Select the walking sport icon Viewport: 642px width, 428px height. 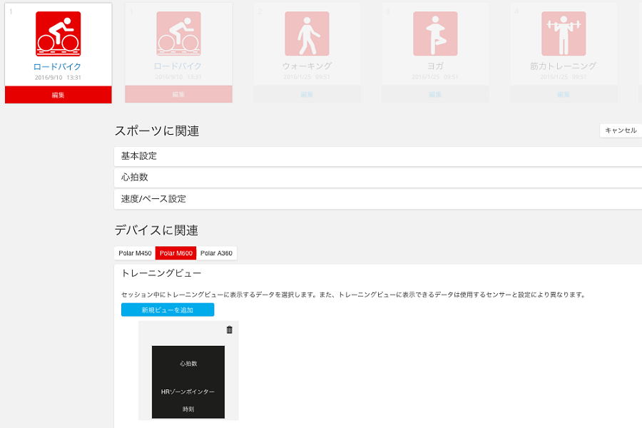307,34
